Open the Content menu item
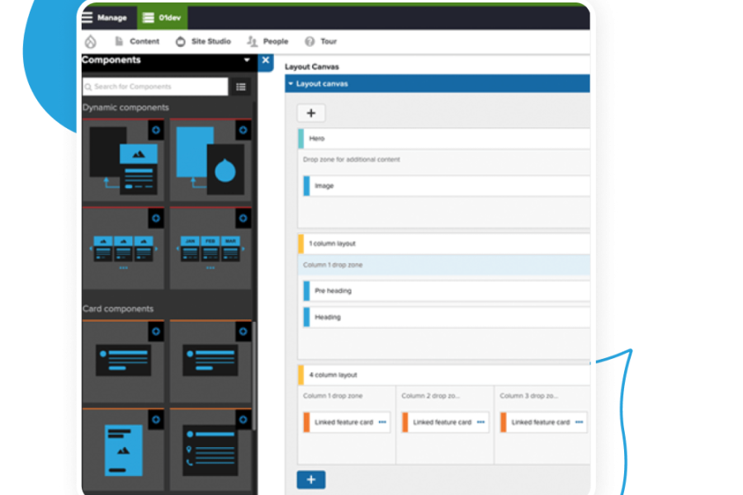Screen dimensions: 743x495 pyautogui.click(x=136, y=41)
